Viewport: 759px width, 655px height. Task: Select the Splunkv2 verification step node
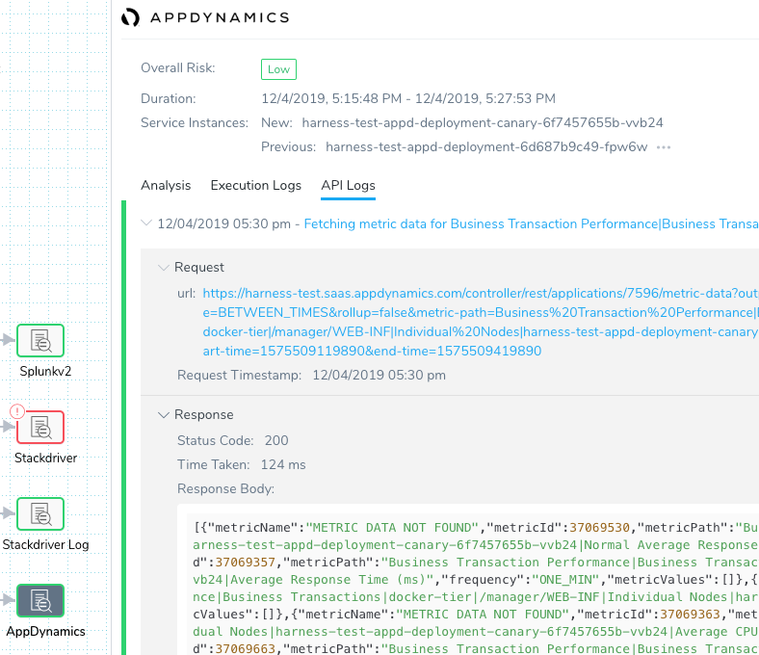click(40, 340)
